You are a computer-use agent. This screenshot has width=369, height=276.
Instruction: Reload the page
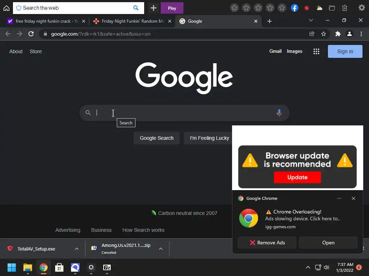(x=31, y=34)
